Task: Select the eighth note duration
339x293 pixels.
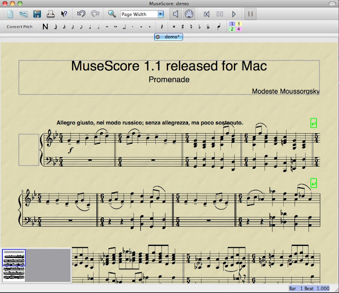Action: tap(81, 27)
